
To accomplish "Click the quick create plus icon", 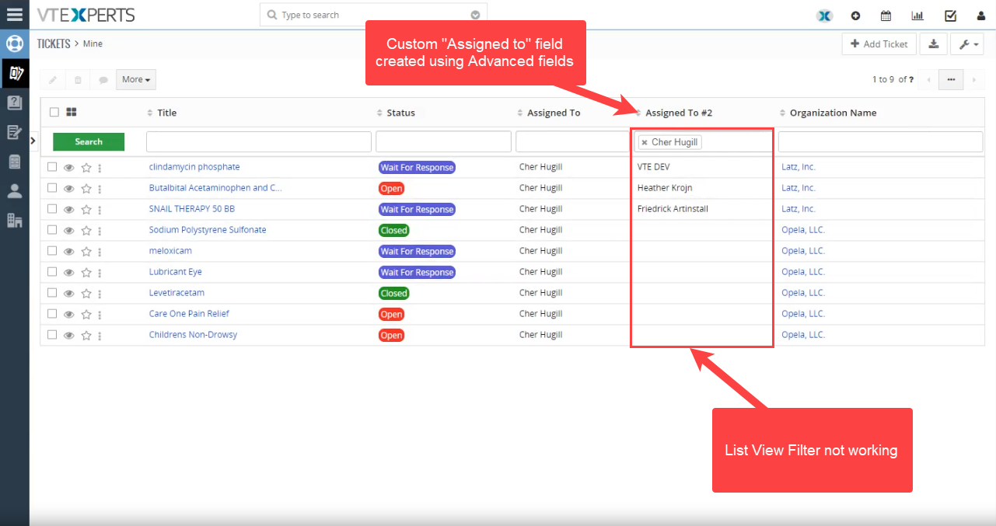I will pos(855,16).
